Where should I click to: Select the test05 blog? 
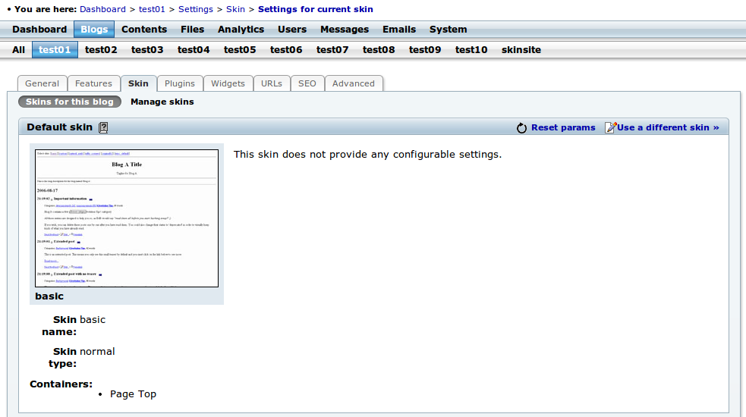tap(240, 50)
